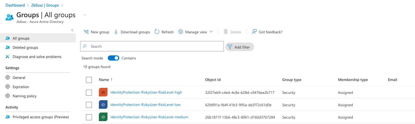This screenshot has width=415, height=124.
Task: Open the IdentityProtection-RiskyUser-RiskLevel-low group link
Action: 145,105
